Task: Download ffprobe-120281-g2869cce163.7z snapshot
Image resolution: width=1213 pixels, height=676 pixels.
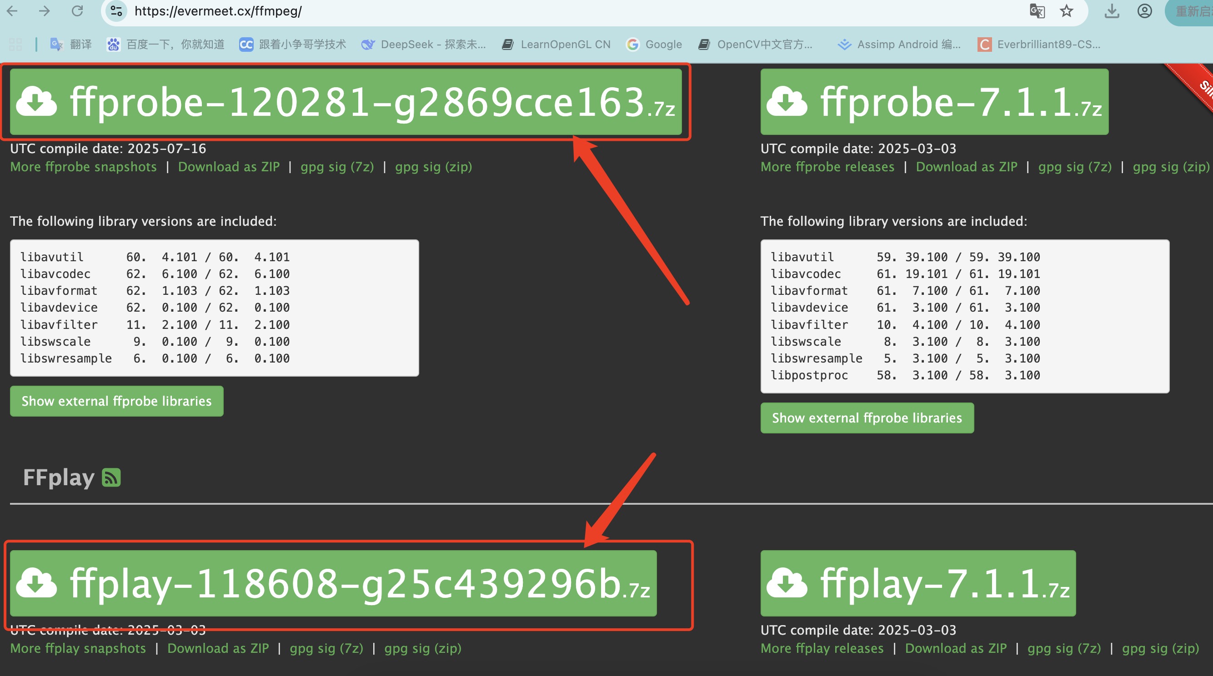Action: pyautogui.click(x=346, y=102)
